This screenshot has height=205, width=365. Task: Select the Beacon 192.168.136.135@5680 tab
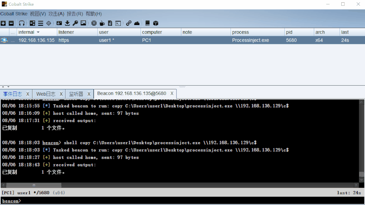pos(132,93)
